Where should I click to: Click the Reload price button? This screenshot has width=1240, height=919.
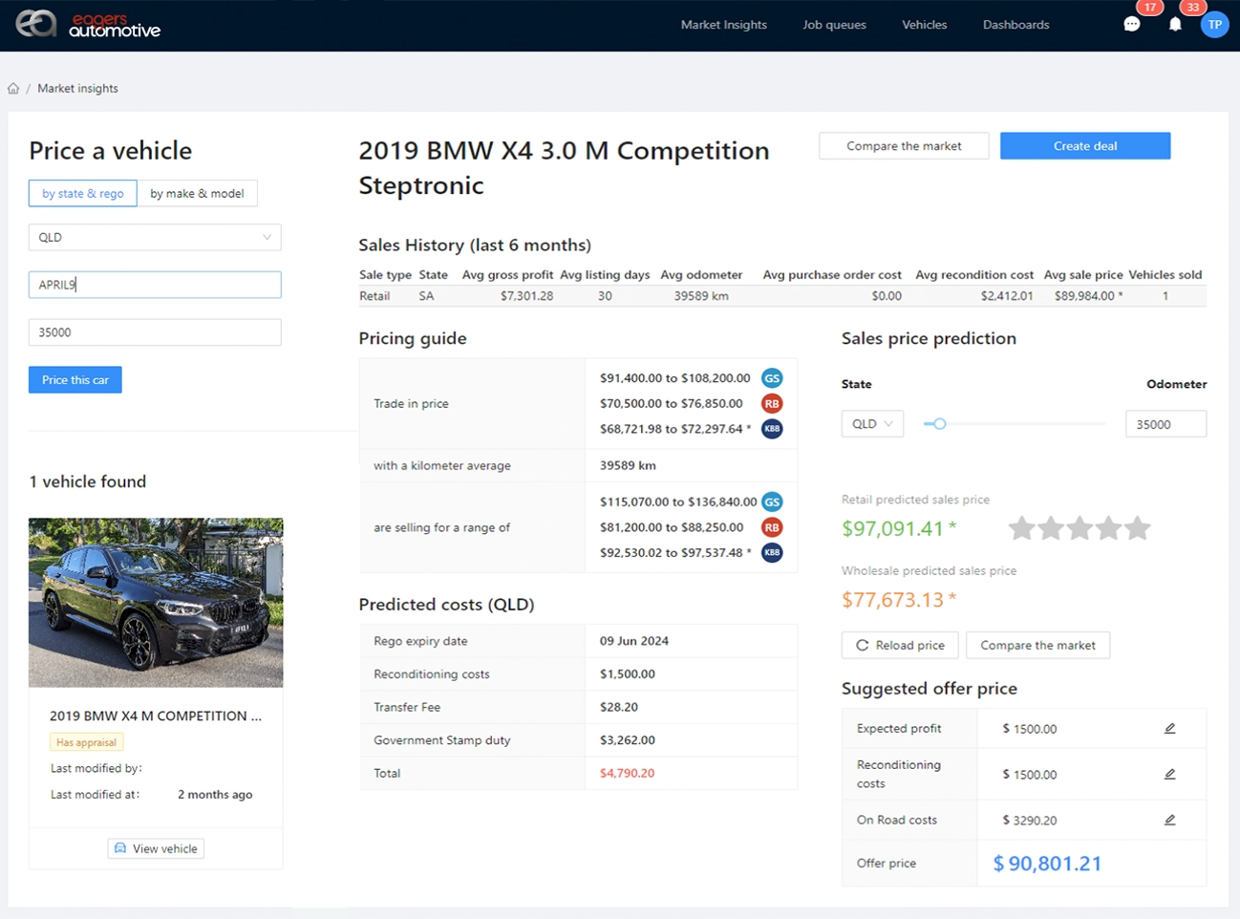pos(900,645)
